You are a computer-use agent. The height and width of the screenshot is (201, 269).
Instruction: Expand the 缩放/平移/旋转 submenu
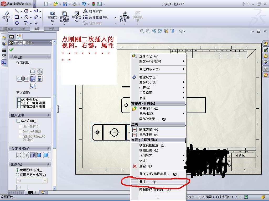[158, 61]
